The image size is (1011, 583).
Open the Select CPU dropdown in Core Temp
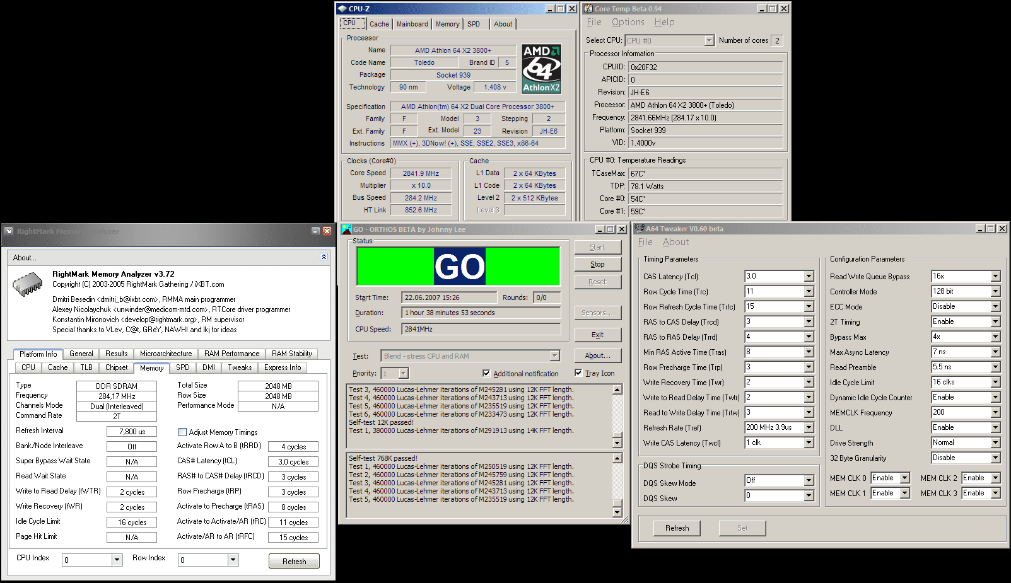[709, 40]
